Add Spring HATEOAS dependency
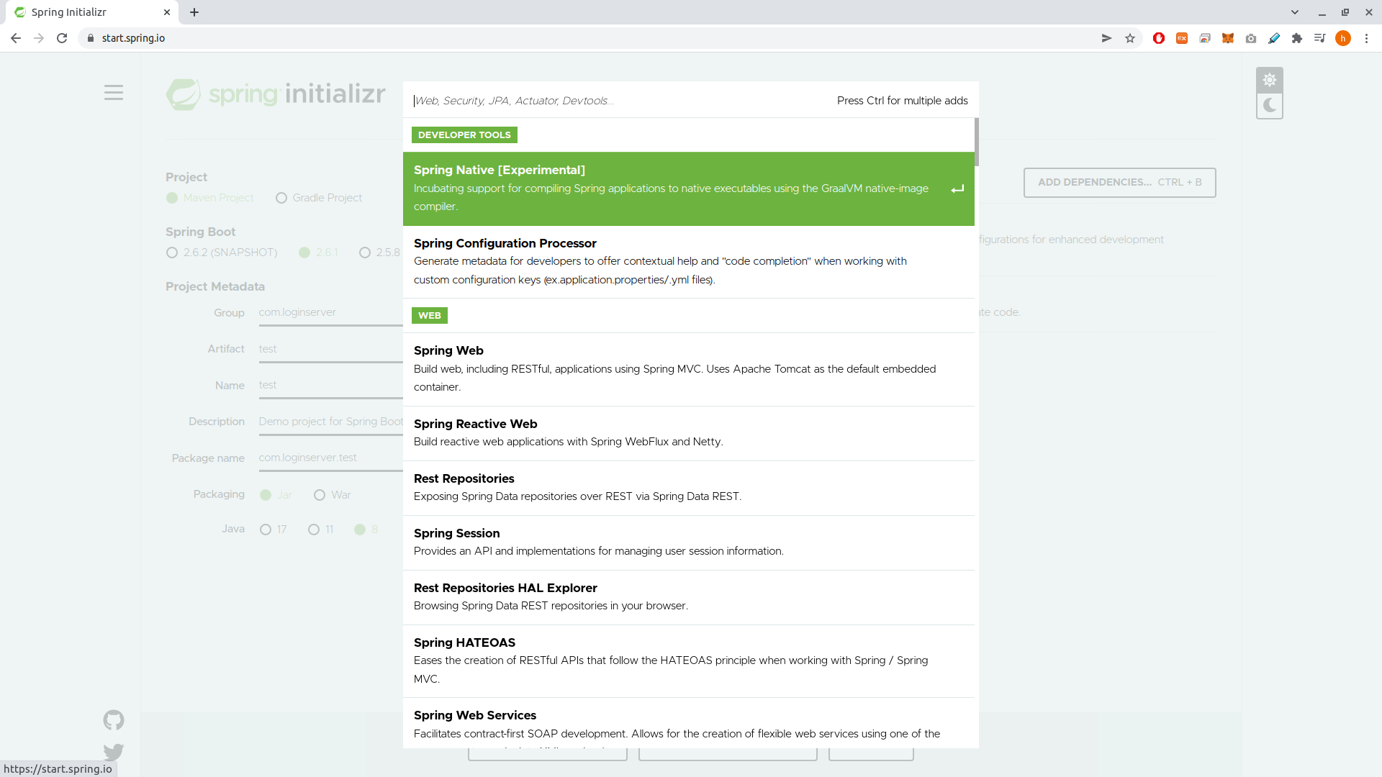This screenshot has width=1382, height=777. 689,661
